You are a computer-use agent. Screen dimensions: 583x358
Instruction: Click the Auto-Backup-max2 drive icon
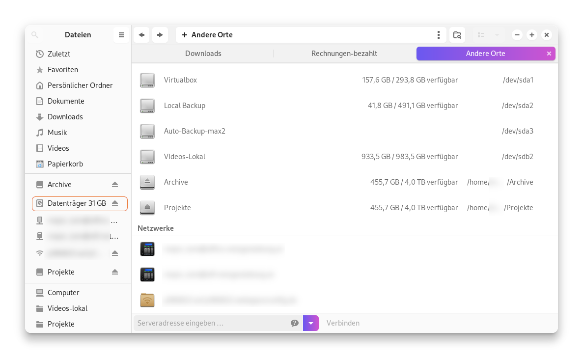(x=147, y=131)
